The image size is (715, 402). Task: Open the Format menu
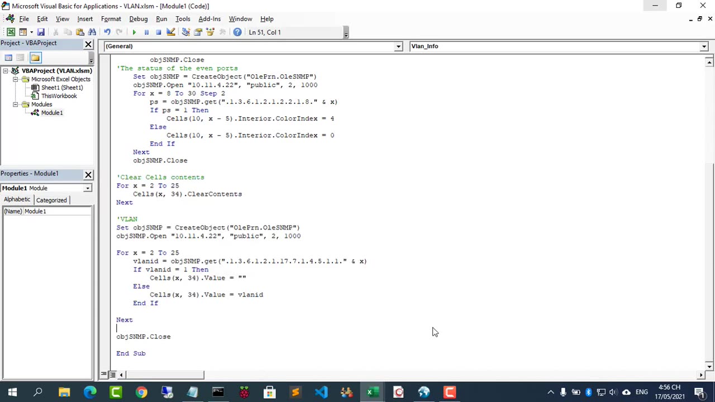111,19
